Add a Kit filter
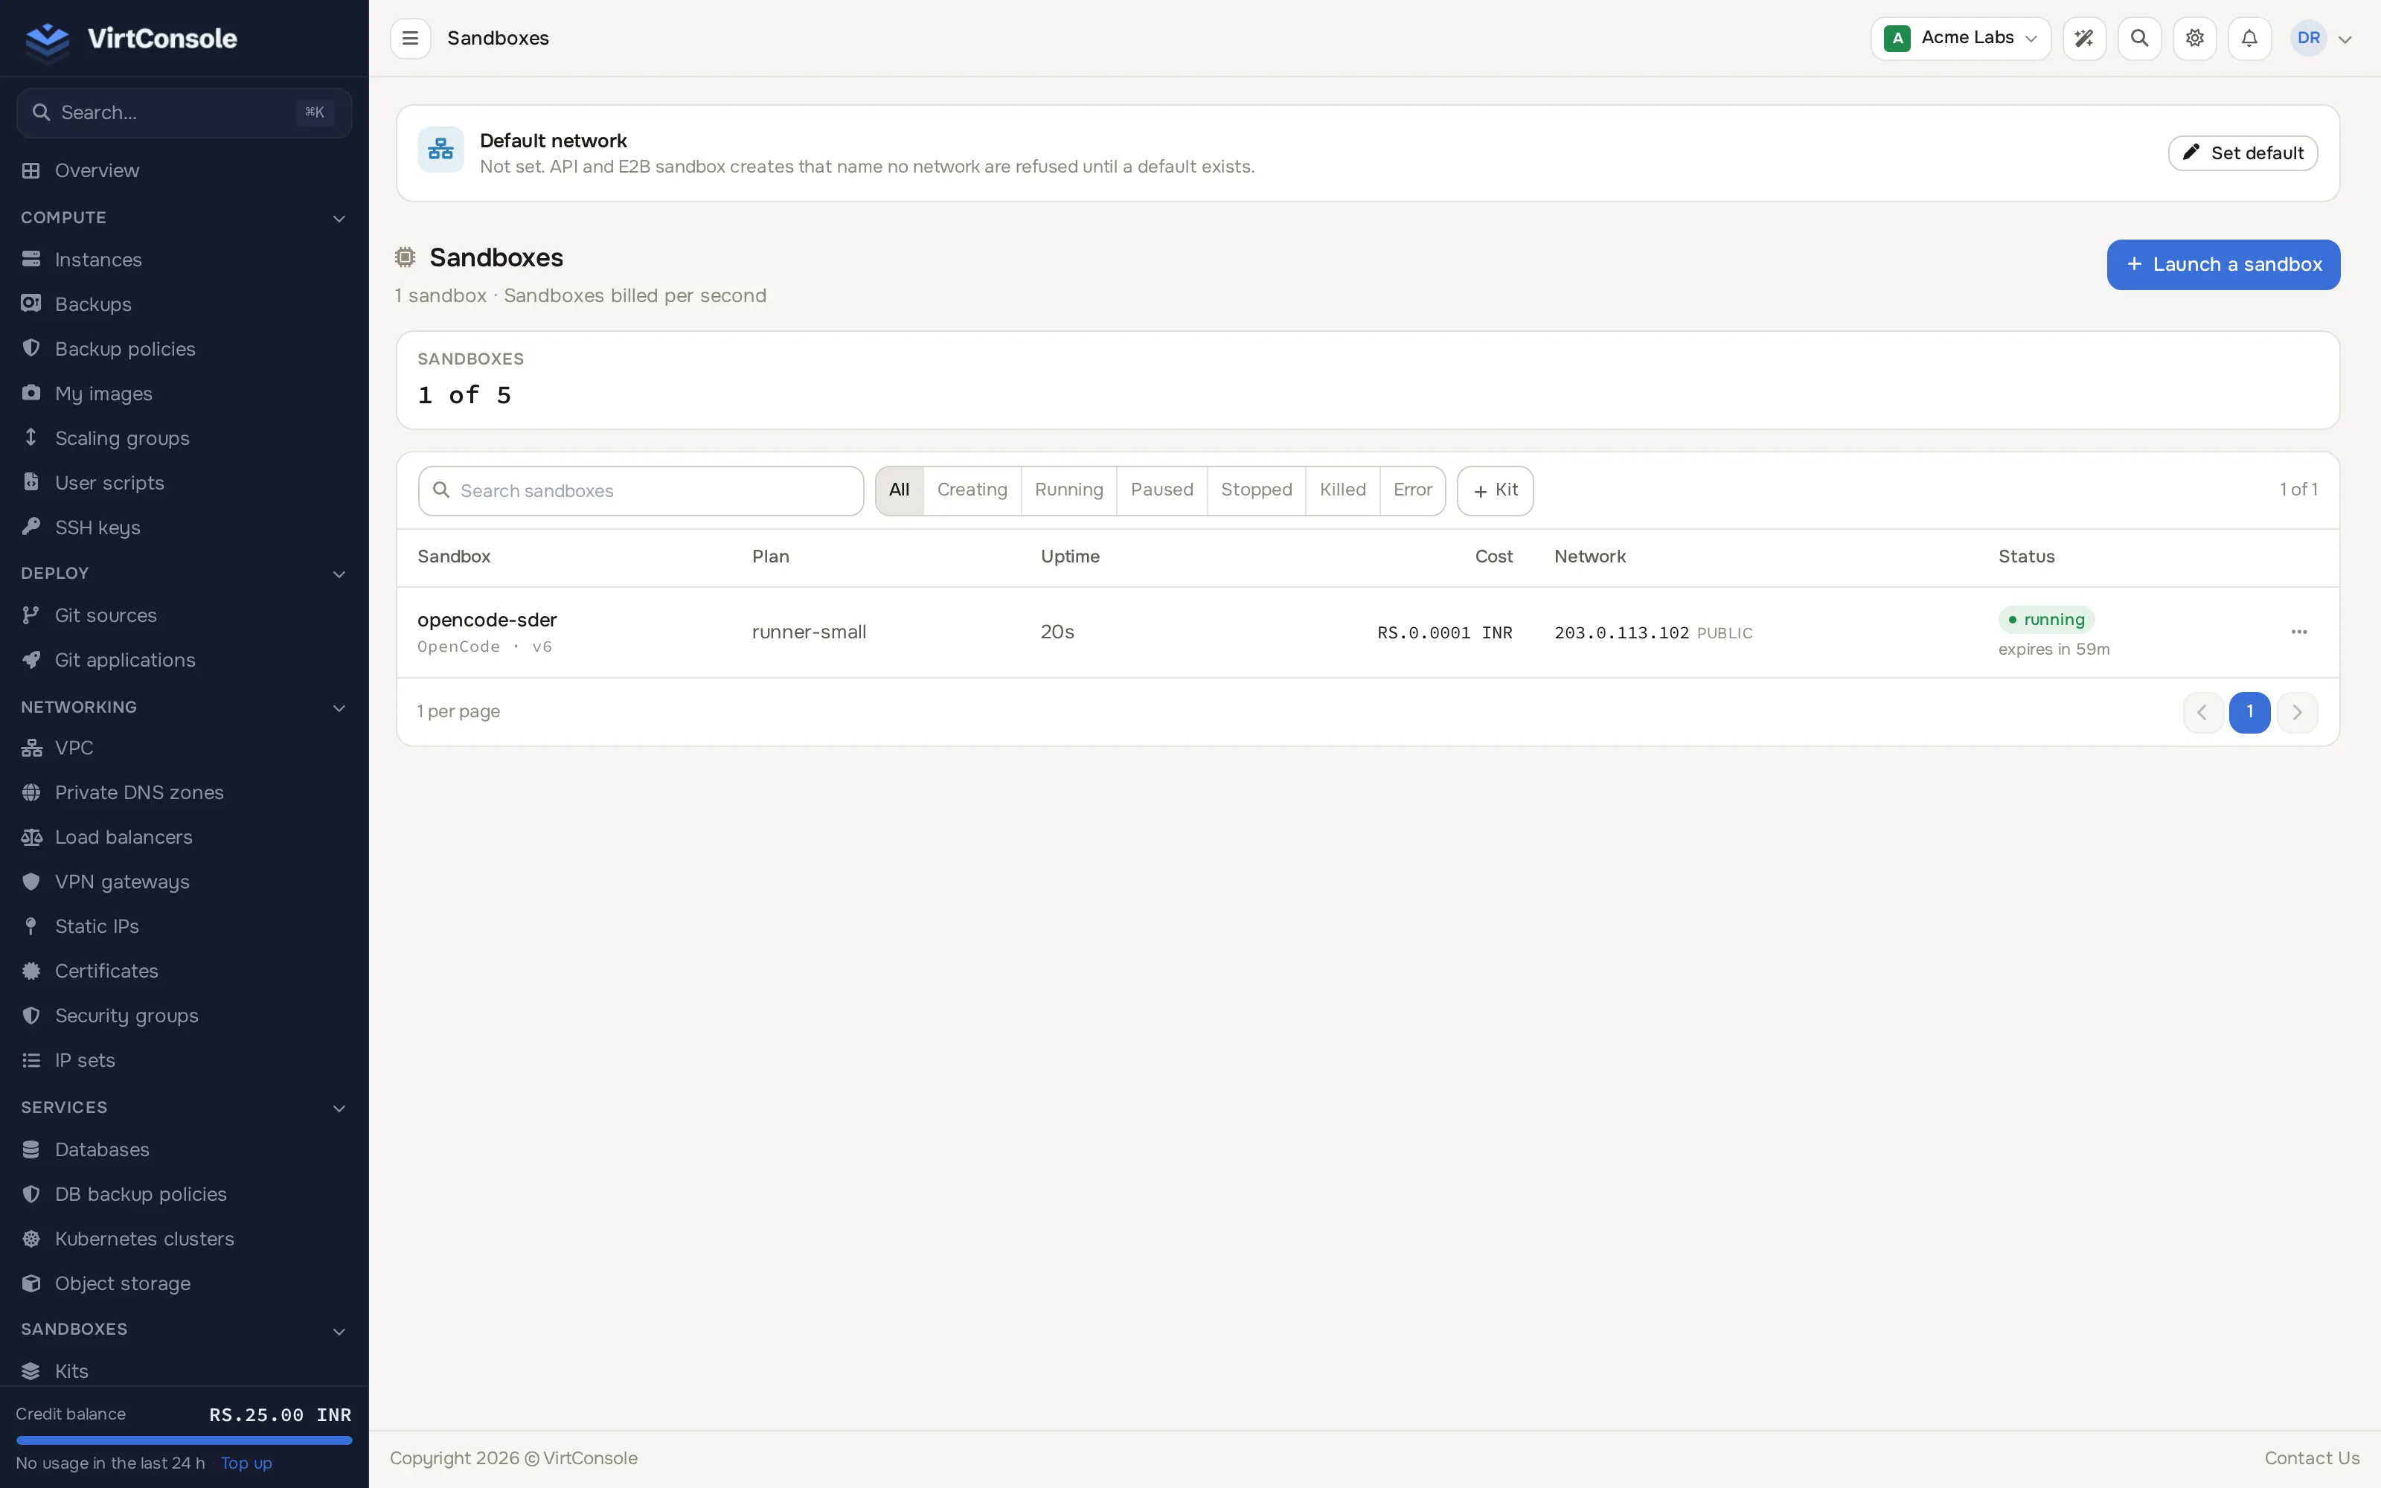The width and height of the screenshot is (2381, 1488). click(1495, 490)
